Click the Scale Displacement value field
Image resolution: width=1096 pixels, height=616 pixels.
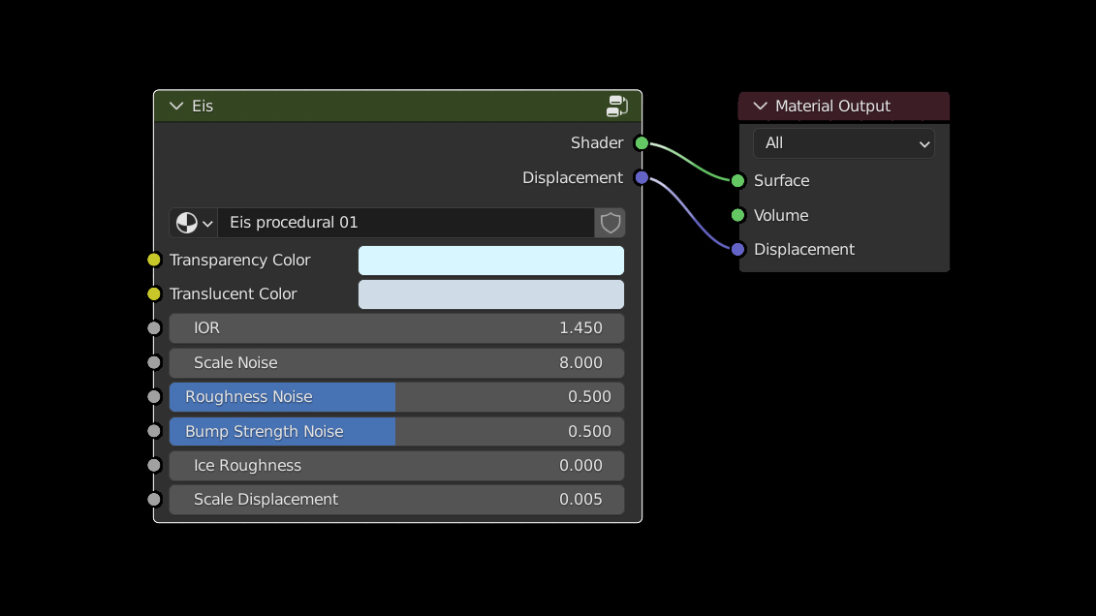pos(396,500)
